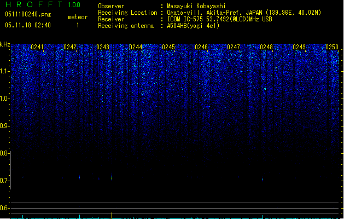Click the 0250 time marker
Image resolution: width=344 pixels, height=219 pixels.
(332, 47)
